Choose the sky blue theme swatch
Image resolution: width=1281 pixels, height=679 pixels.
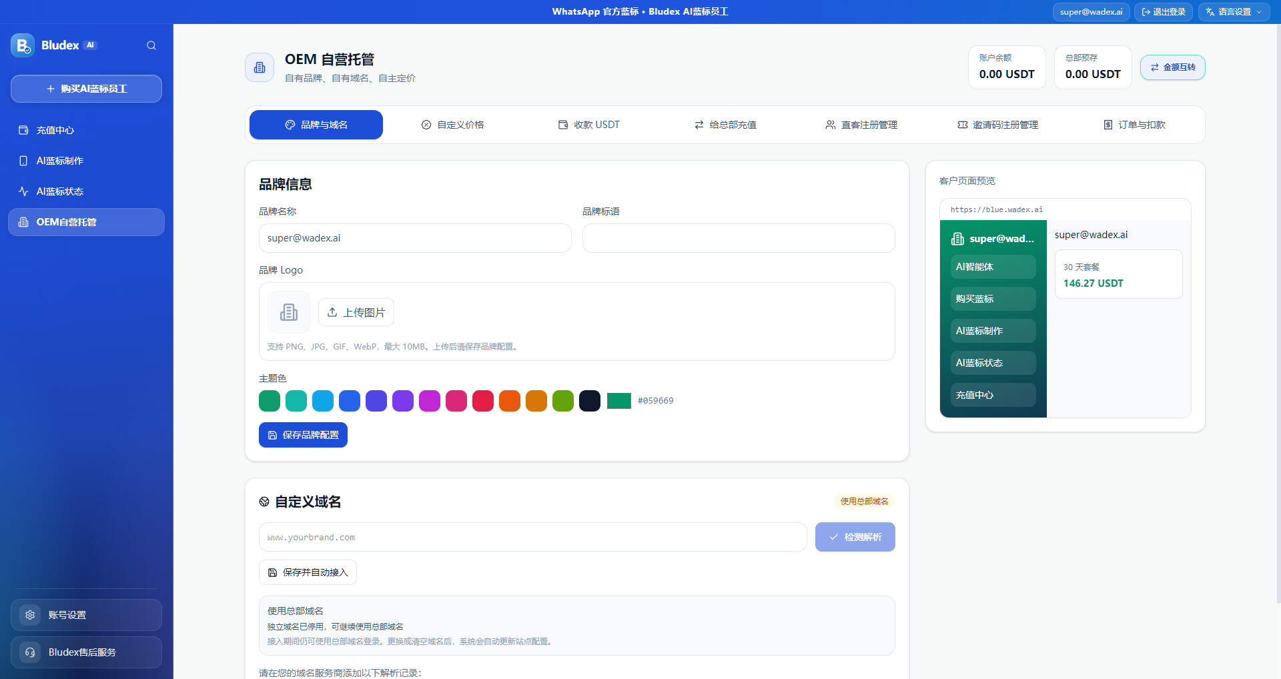(323, 401)
